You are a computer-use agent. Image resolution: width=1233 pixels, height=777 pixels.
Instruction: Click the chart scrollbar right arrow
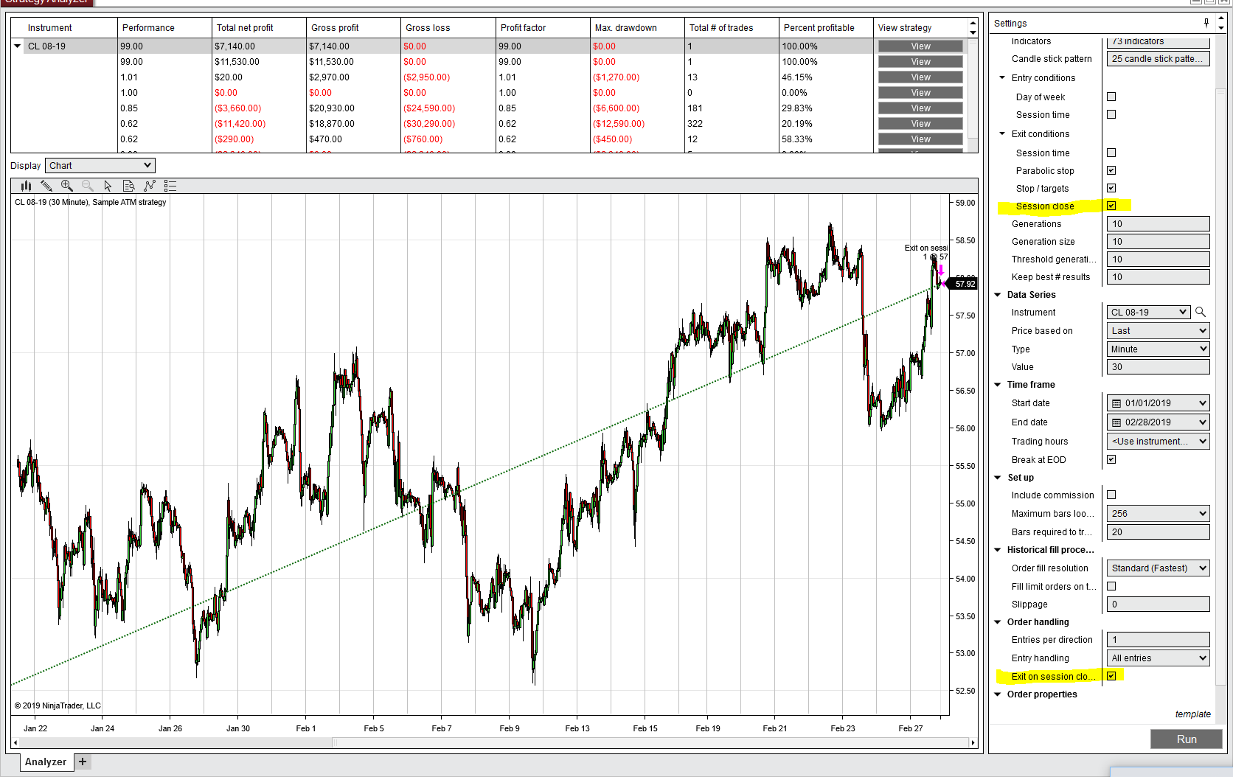click(x=973, y=742)
